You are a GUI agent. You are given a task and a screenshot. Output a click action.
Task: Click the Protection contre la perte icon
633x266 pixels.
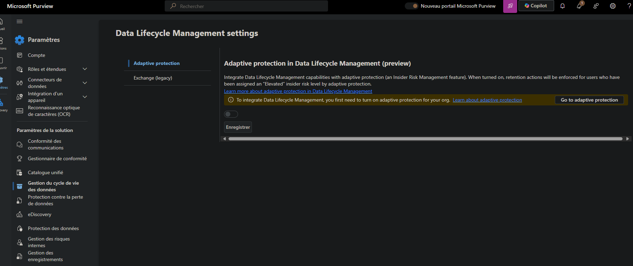coord(20,200)
